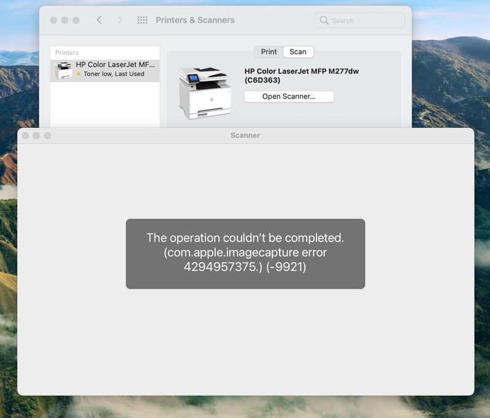Minimize the Scanner window
This screenshot has height=418, width=490.
click(x=36, y=135)
